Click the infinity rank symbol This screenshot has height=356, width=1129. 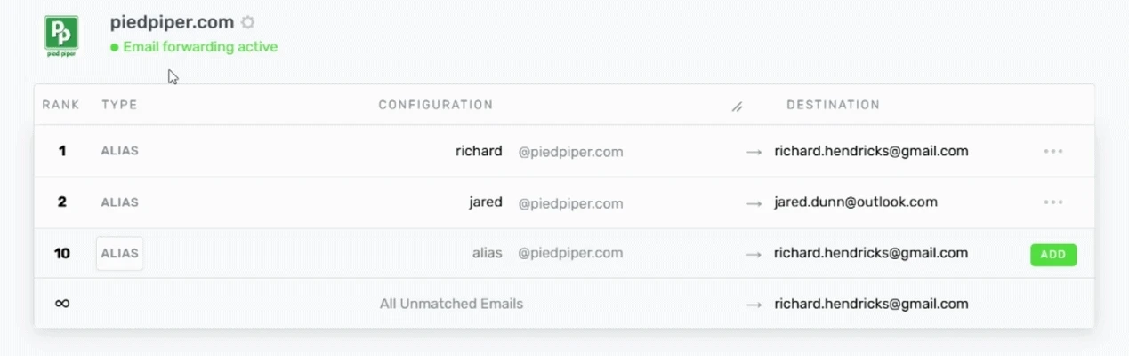62,304
